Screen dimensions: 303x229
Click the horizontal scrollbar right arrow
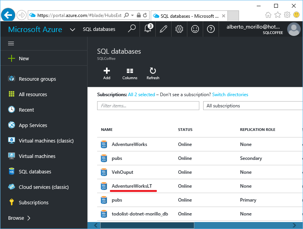click(294, 225)
